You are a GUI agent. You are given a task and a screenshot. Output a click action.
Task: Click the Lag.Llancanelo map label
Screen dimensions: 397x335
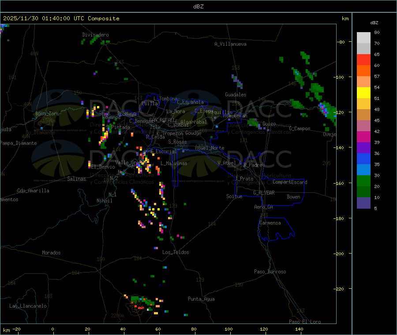pyautogui.click(x=28, y=306)
